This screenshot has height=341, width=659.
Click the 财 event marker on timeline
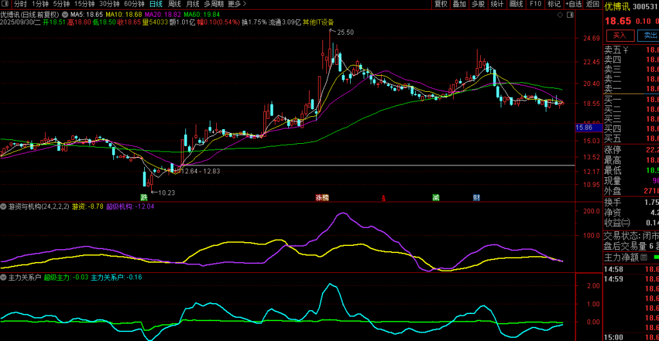point(476,197)
